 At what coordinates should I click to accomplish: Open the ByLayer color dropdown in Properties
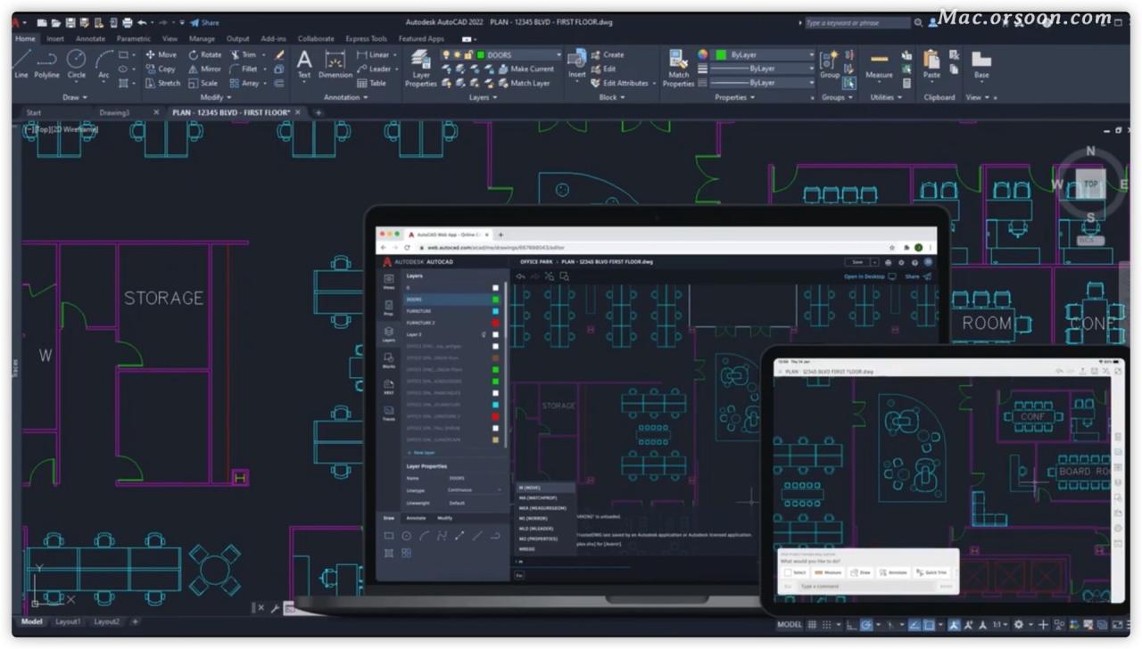(810, 54)
